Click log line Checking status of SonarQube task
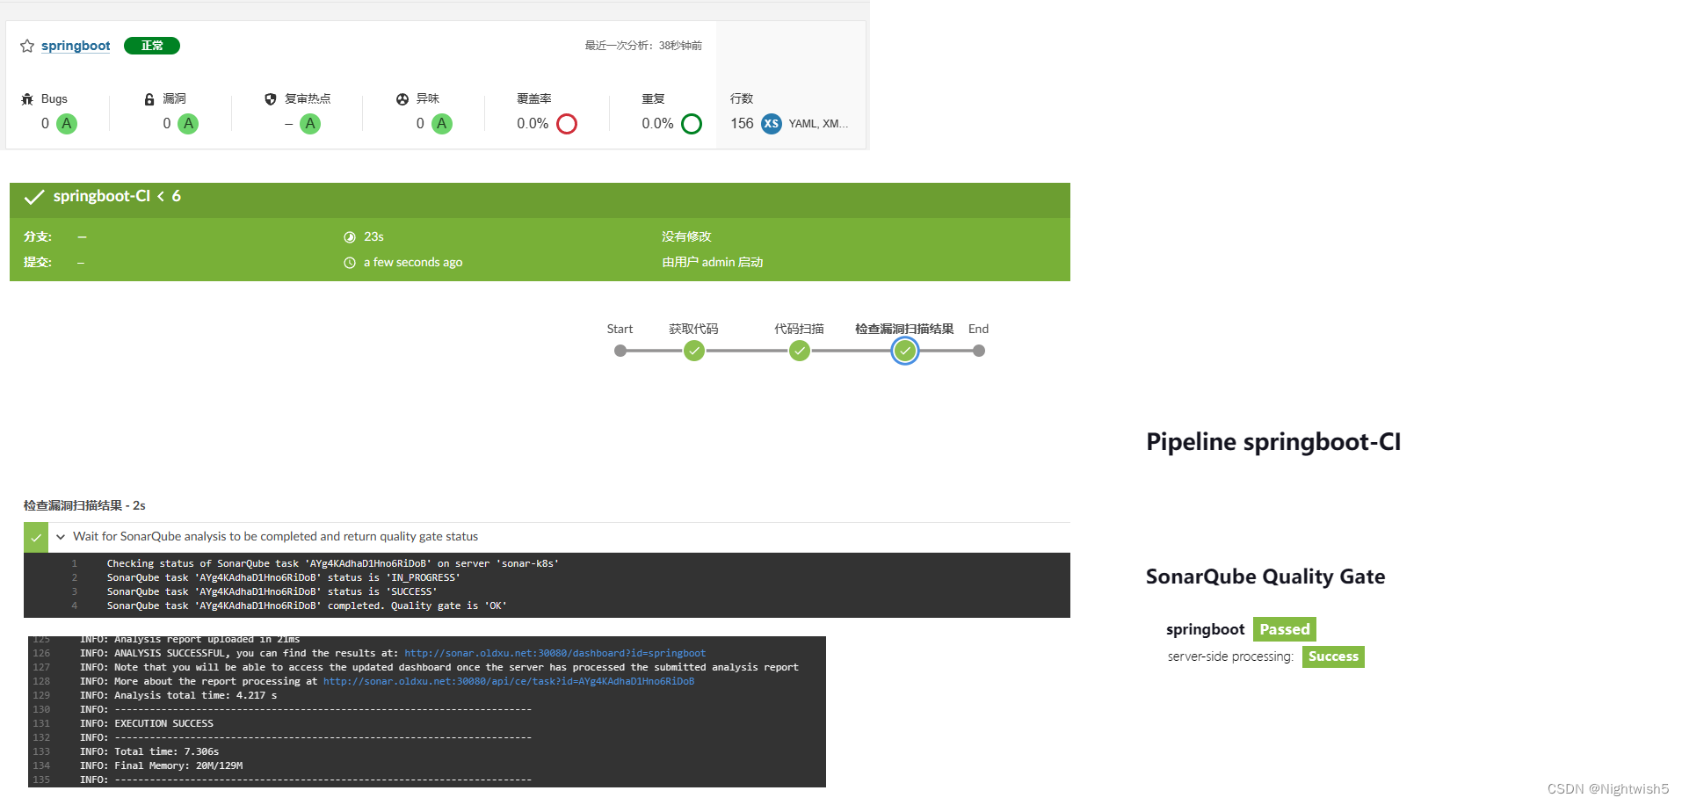The height and width of the screenshot is (805, 1682). (332, 563)
